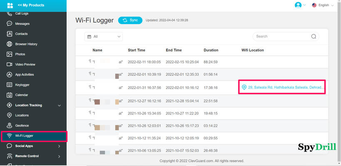Click the Contacts icon in sidebar
This screenshot has height=166, width=341.
tap(10, 34)
